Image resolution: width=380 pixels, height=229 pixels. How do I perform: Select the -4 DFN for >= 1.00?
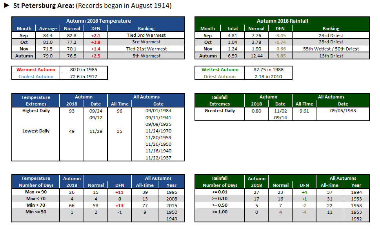click(x=304, y=212)
